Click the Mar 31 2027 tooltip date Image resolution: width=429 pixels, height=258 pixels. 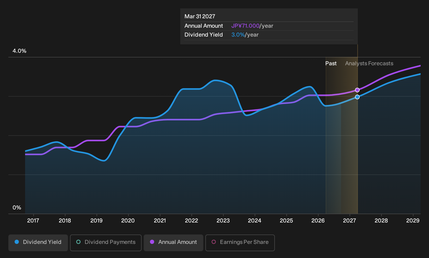200,16
